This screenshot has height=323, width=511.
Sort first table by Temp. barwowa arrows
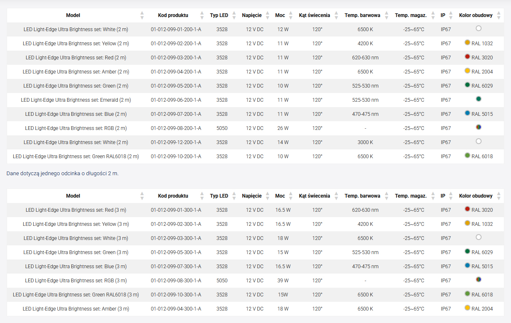[386, 15]
